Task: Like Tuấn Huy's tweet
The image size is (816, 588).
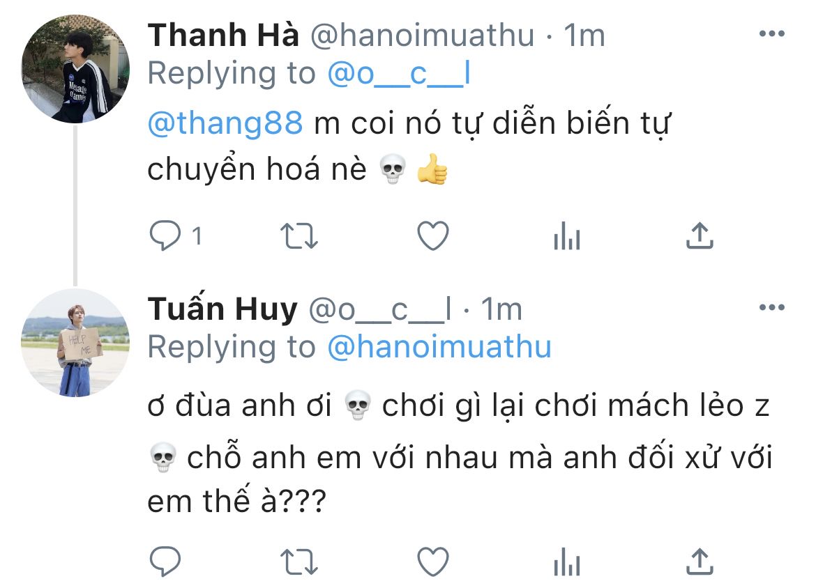Action: click(x=432, y=561)
